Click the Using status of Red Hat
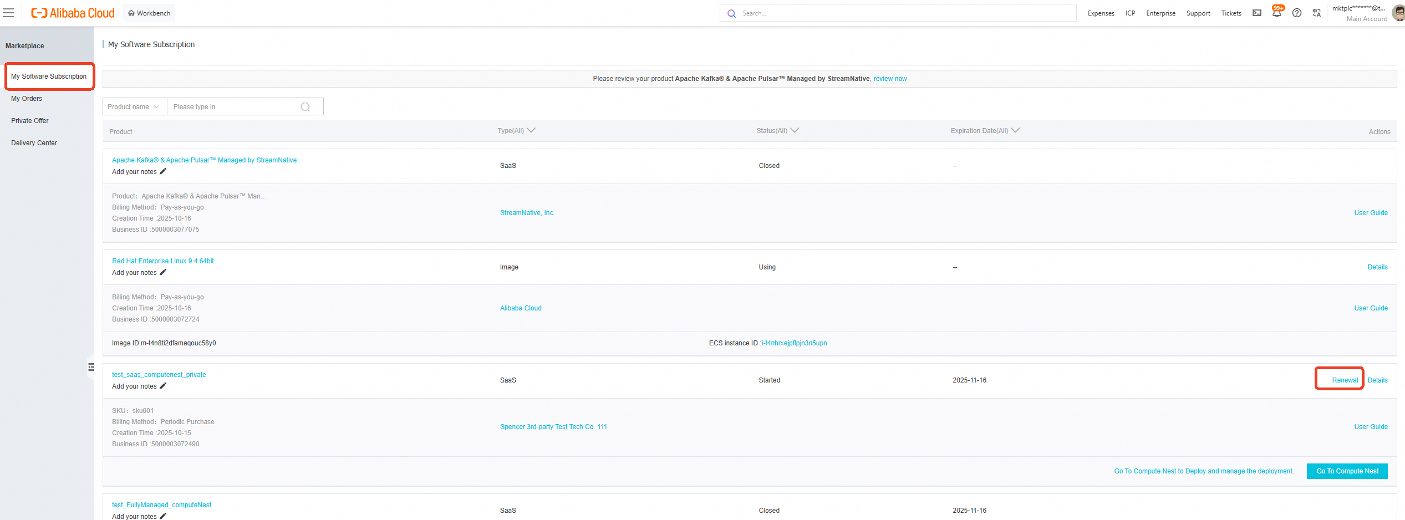1405x520 pixels. point(767,267)
